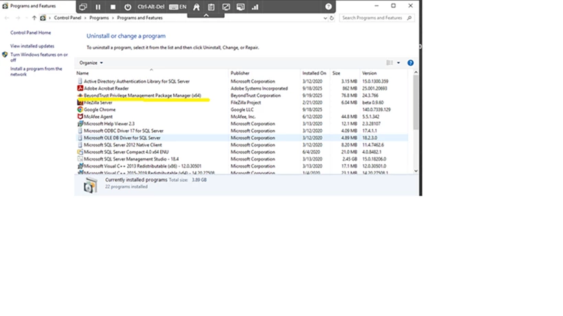Select the Adobe Acrobat Reader entry
The width and height of the screenshot is (563, 316).
(242, 88)
